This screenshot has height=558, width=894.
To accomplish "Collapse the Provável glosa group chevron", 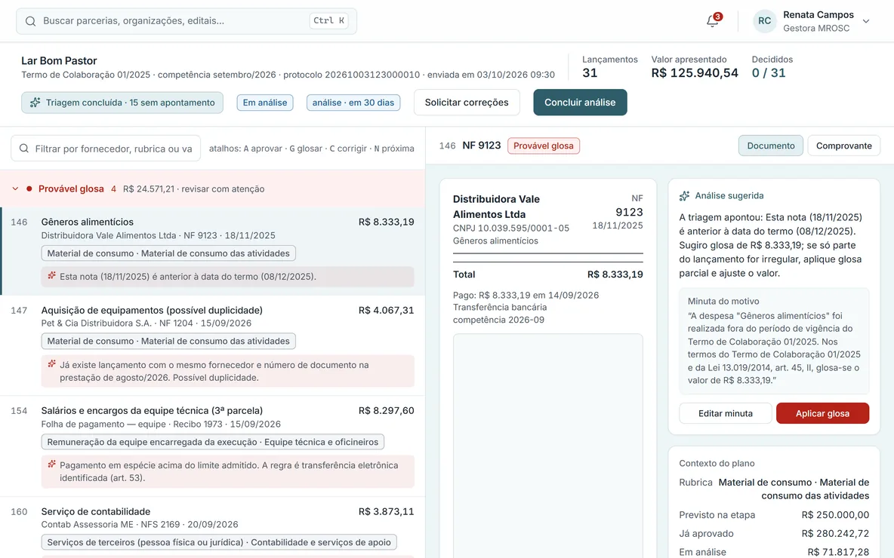I will click(x=15, y=189).
